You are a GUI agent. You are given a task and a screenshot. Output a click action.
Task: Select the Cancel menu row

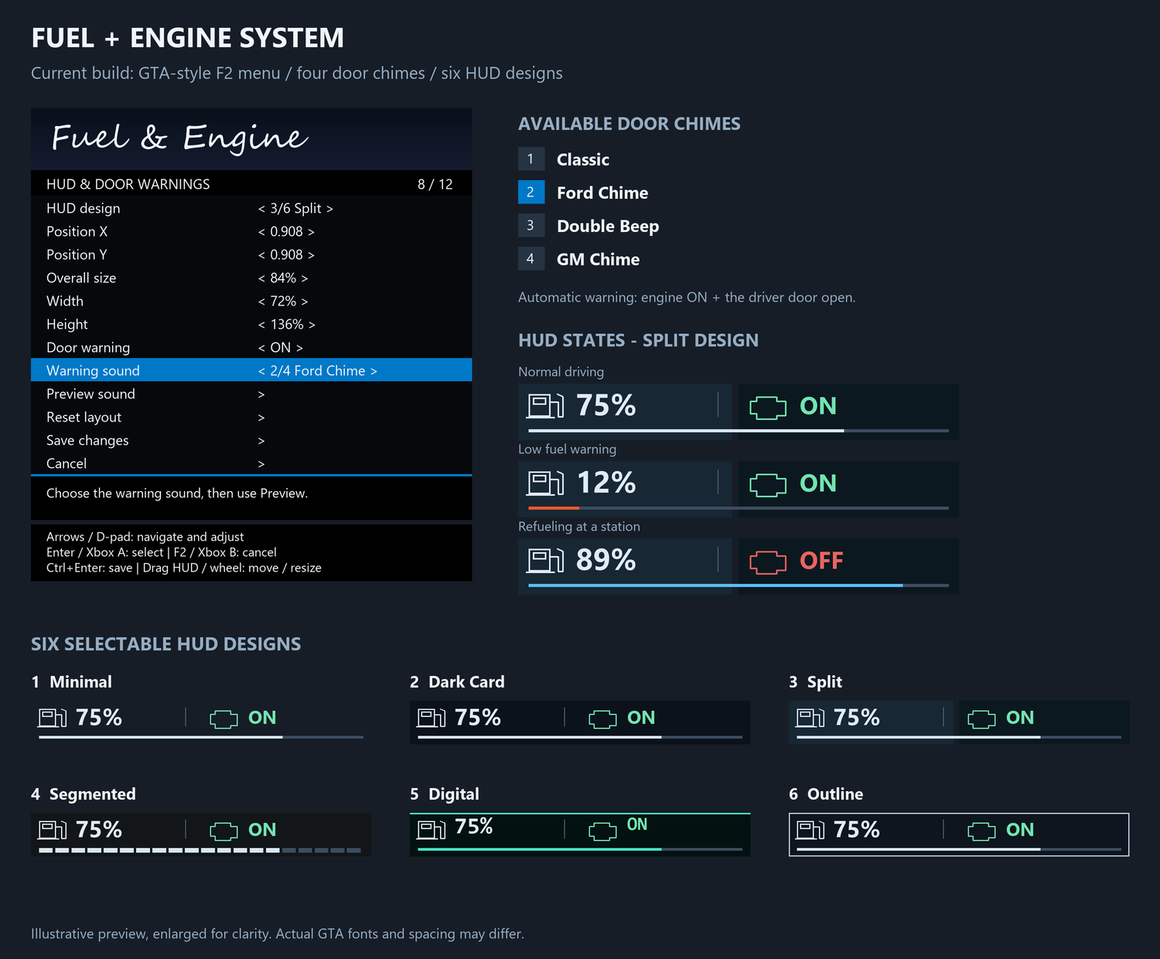point(251,463)
